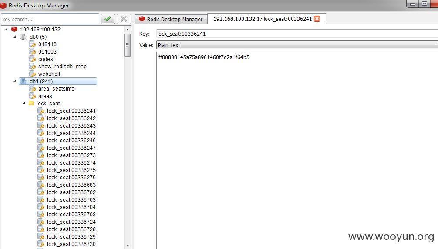Click key icon beside lock_seat:00336241
The height and width of the screenshot is (249, 438).
pyautogui.click(x=41, y=111)
